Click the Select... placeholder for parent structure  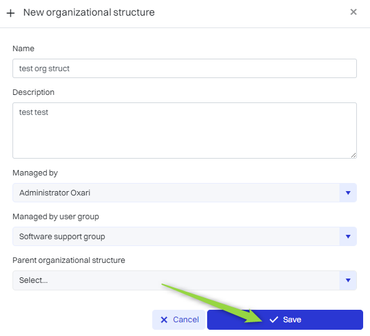33,280
